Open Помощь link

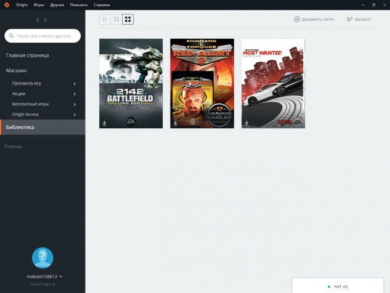click(x=13, y=146)
